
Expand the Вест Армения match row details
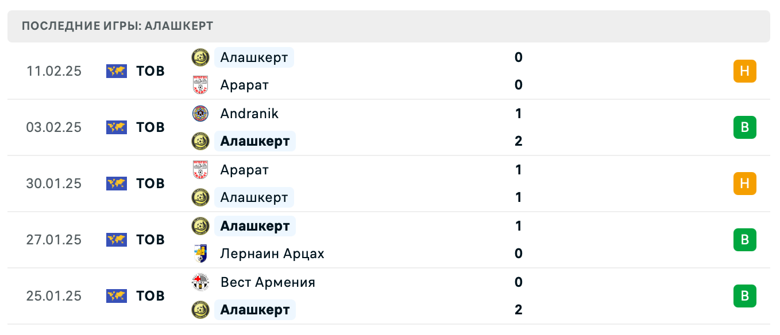[402, 296]
